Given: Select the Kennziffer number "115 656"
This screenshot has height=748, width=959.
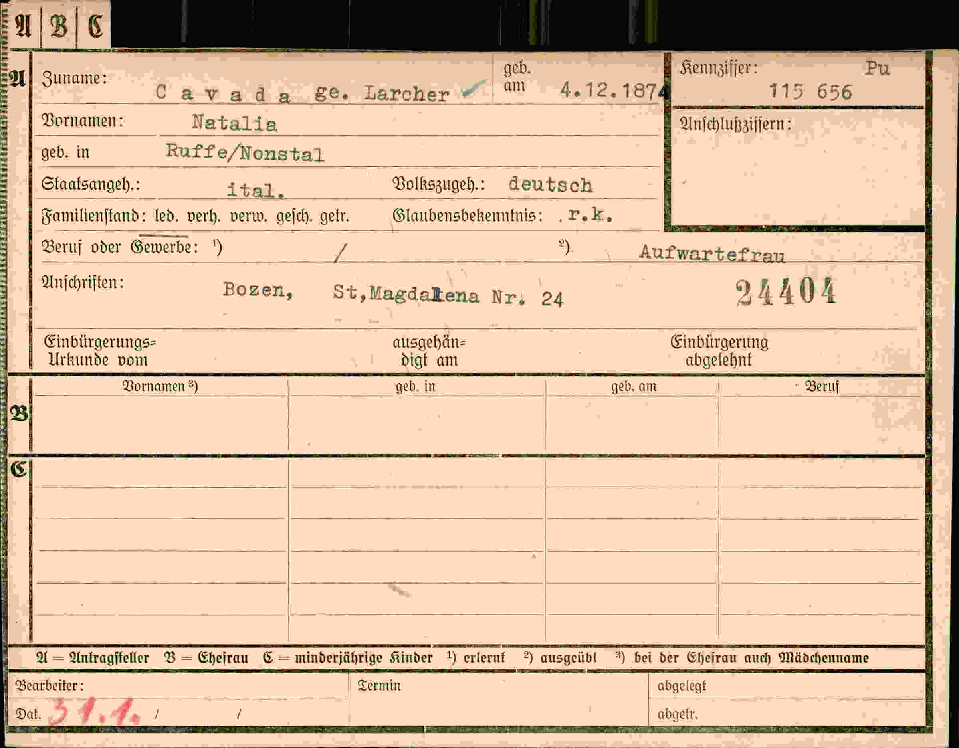Looking at the screenshot, I should click(810, 92).
